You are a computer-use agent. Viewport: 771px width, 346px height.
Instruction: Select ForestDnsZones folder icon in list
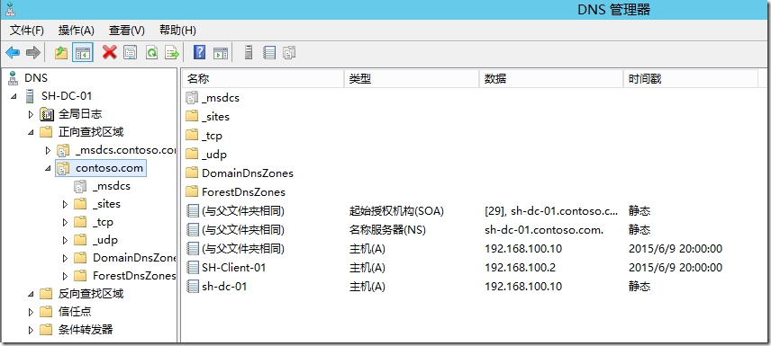(x=192, y=192)
